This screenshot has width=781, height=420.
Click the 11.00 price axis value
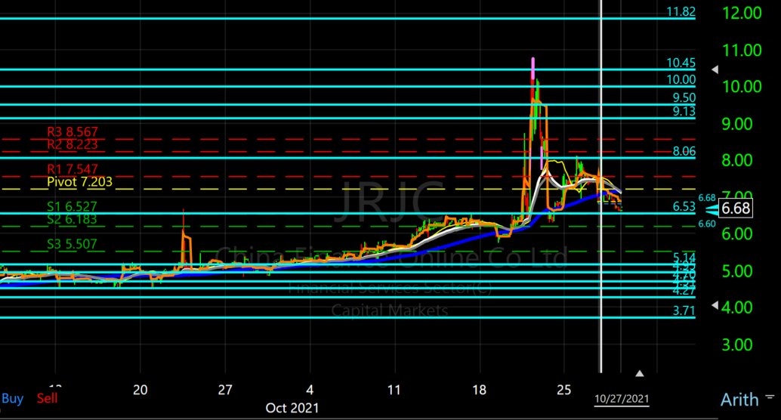[x=742, y=50]
